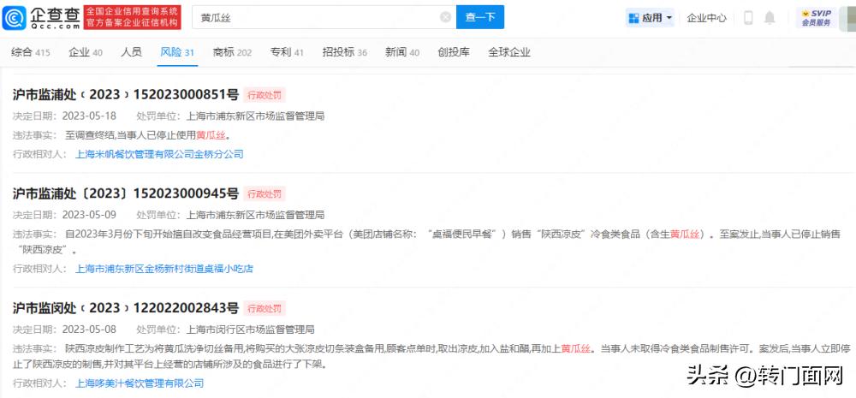Viewport: 856px width, 398px height.
Task: Open notifications bell icon
Action: tap(770, 17)
